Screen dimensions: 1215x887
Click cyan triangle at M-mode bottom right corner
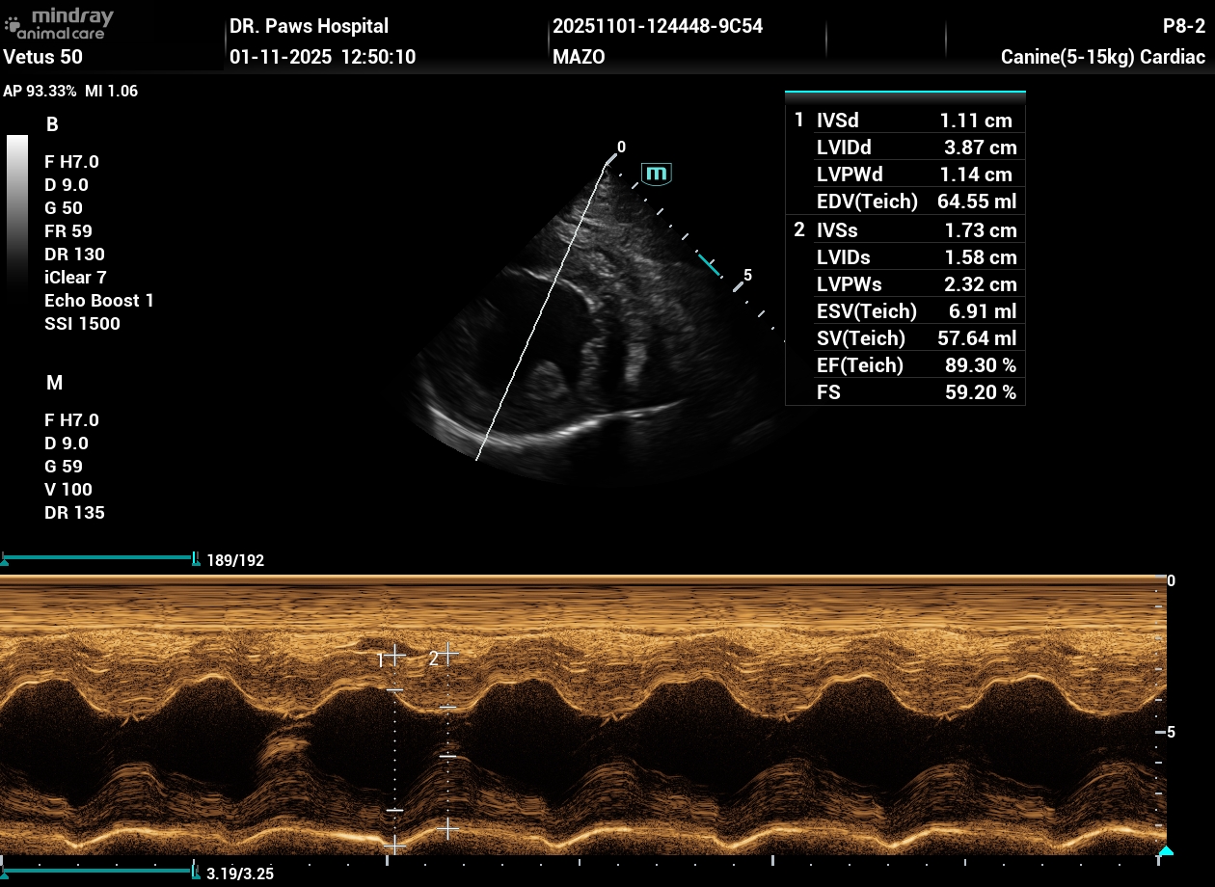(1165, 850)
